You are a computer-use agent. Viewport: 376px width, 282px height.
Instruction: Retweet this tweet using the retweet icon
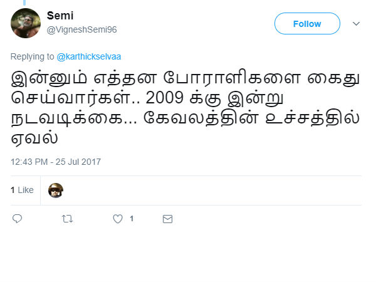click(68, 219)
